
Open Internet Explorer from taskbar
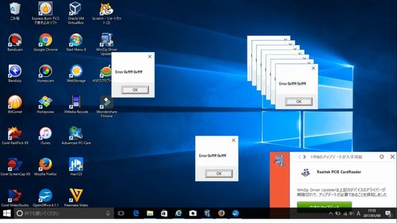point(179,213)
